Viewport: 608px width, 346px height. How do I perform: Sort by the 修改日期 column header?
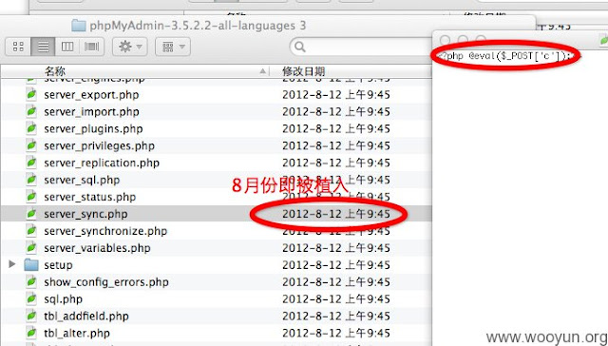pos(304,71)
